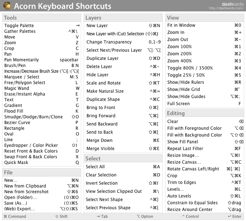The image size is (246, 221).
Task: Select the View section header
Action: click(x=205, y=18)
